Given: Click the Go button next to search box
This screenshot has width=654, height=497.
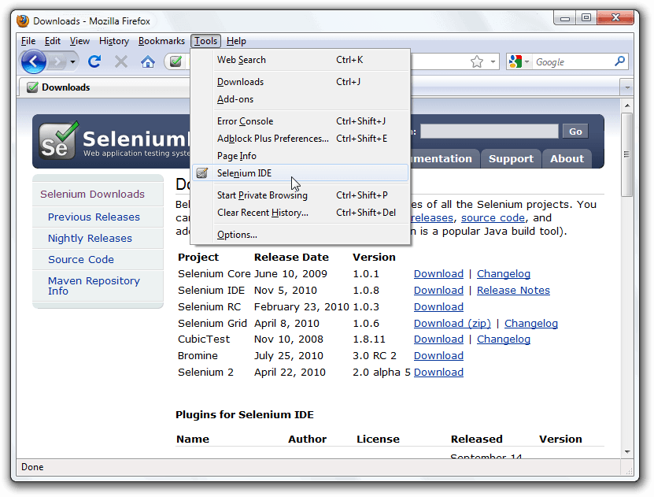Looking at the screenshot, I should click(x=575, y=131).
